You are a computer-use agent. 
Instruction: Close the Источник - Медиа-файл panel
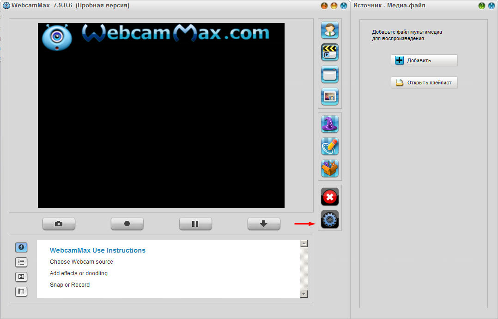pos(492,6)
